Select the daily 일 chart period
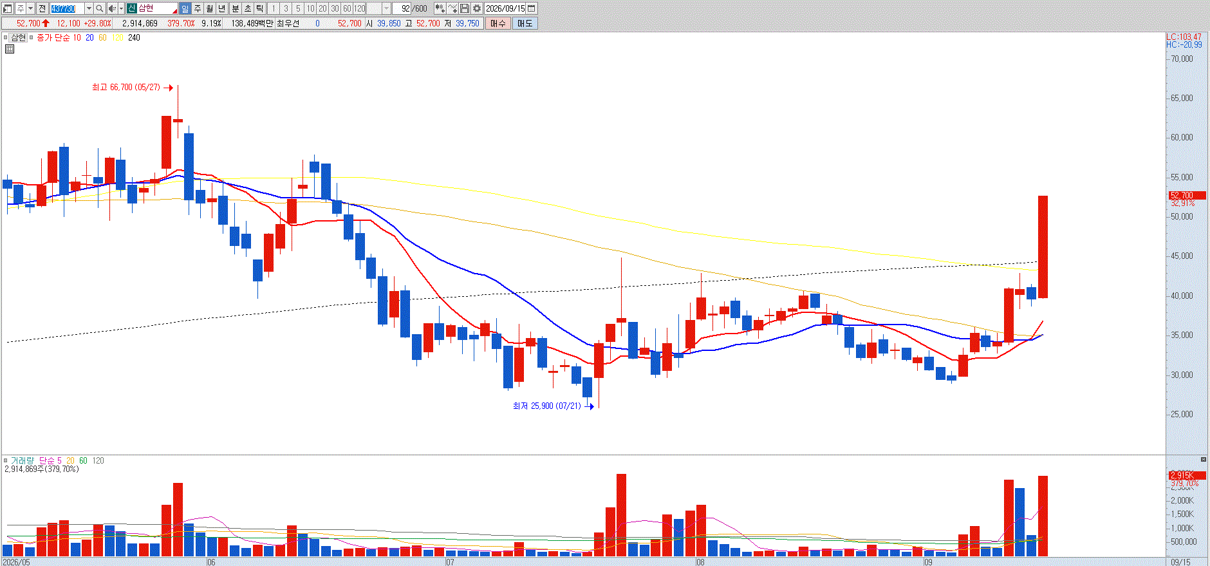1210x566 pixels. tap(185, 8)
